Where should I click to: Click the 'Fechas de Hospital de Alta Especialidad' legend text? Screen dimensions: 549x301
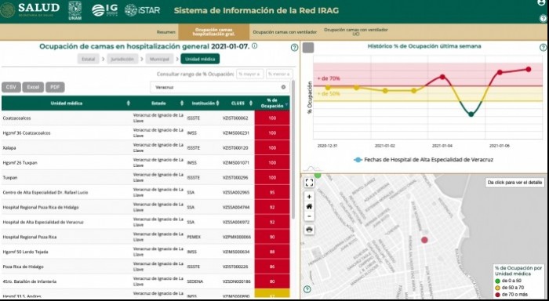(x=428, y=160)
